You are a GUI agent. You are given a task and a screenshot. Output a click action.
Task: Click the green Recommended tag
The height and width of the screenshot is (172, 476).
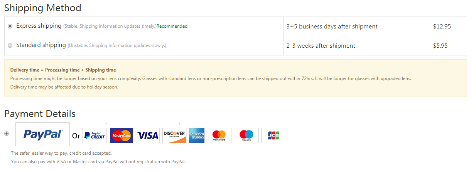point(172,26)
